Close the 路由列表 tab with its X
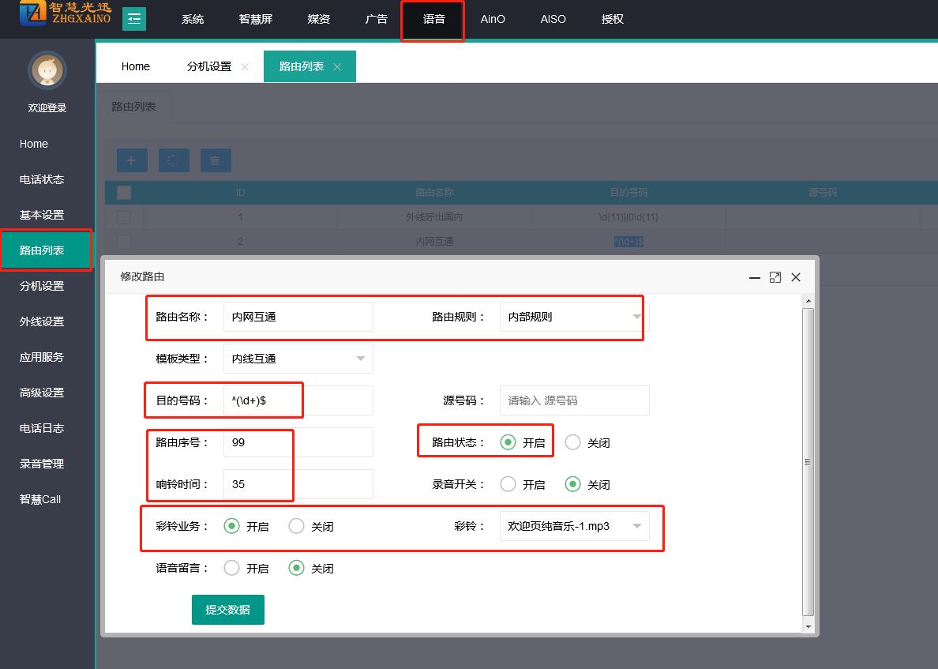The image size is (938, 669). pyautogui.click(x=337, y=67)
